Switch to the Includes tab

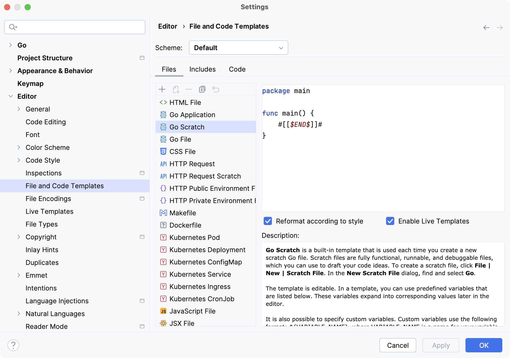202,69
